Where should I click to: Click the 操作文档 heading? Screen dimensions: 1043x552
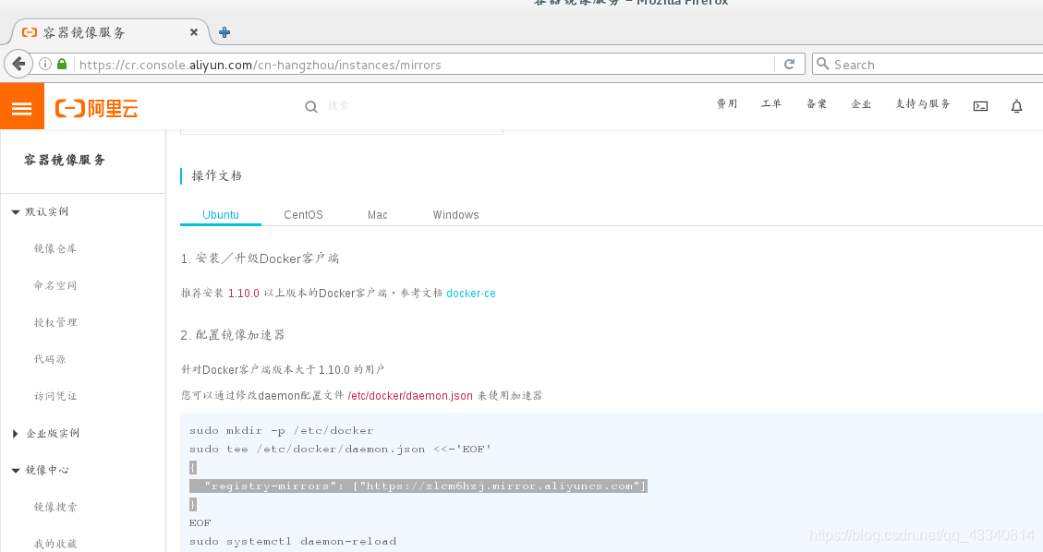(217, 175)
